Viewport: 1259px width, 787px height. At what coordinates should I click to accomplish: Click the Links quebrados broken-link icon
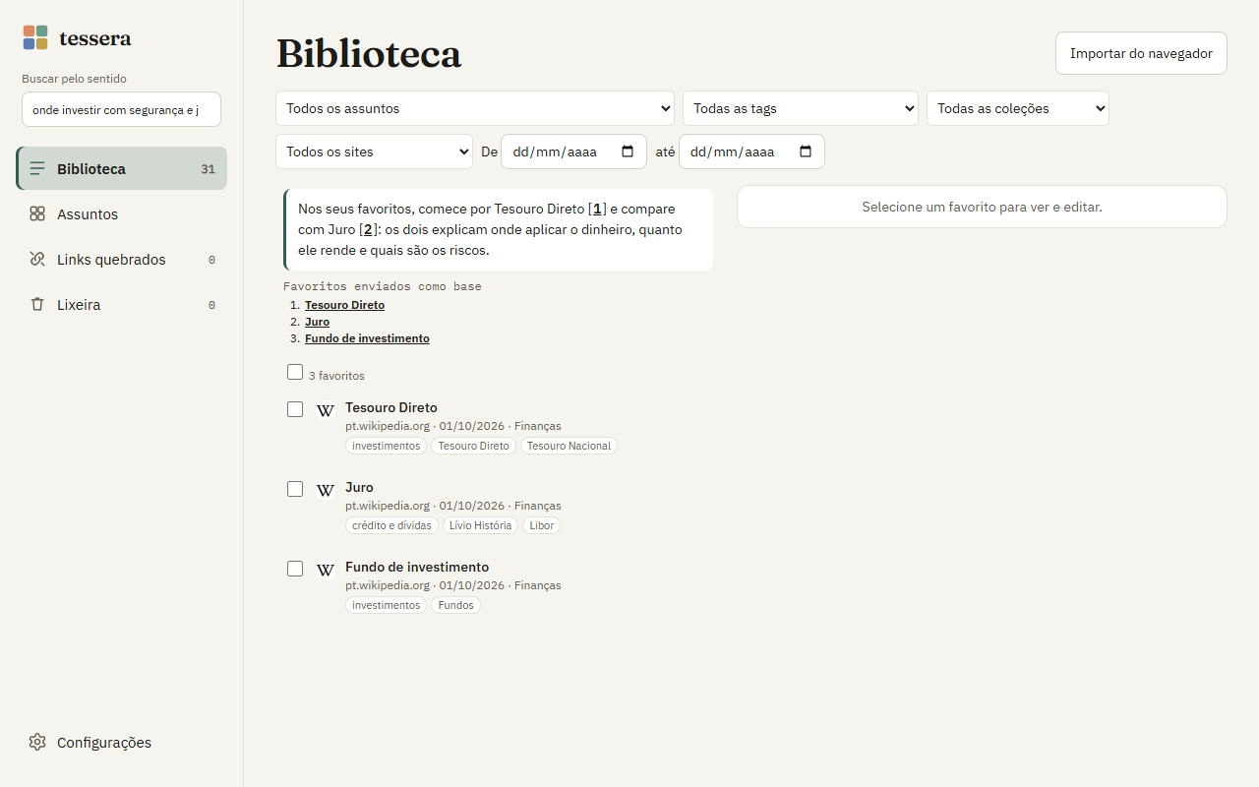coord(37,259)
